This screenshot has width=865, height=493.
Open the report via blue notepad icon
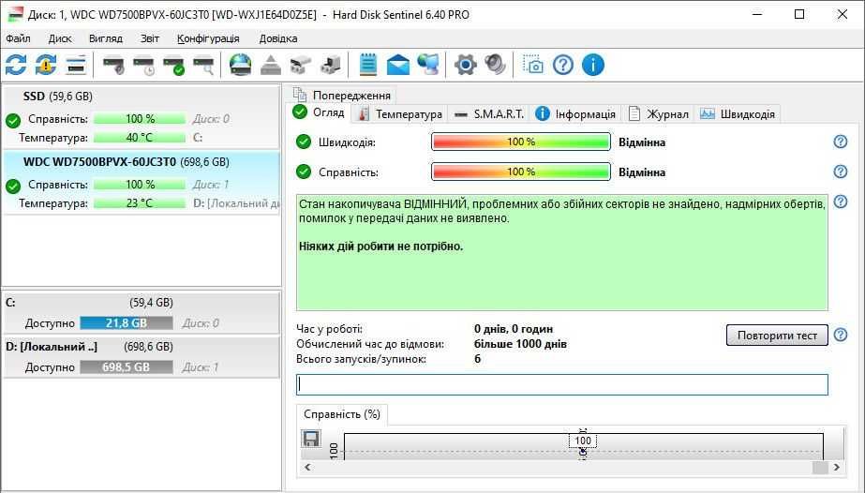[x=368, y=65]
